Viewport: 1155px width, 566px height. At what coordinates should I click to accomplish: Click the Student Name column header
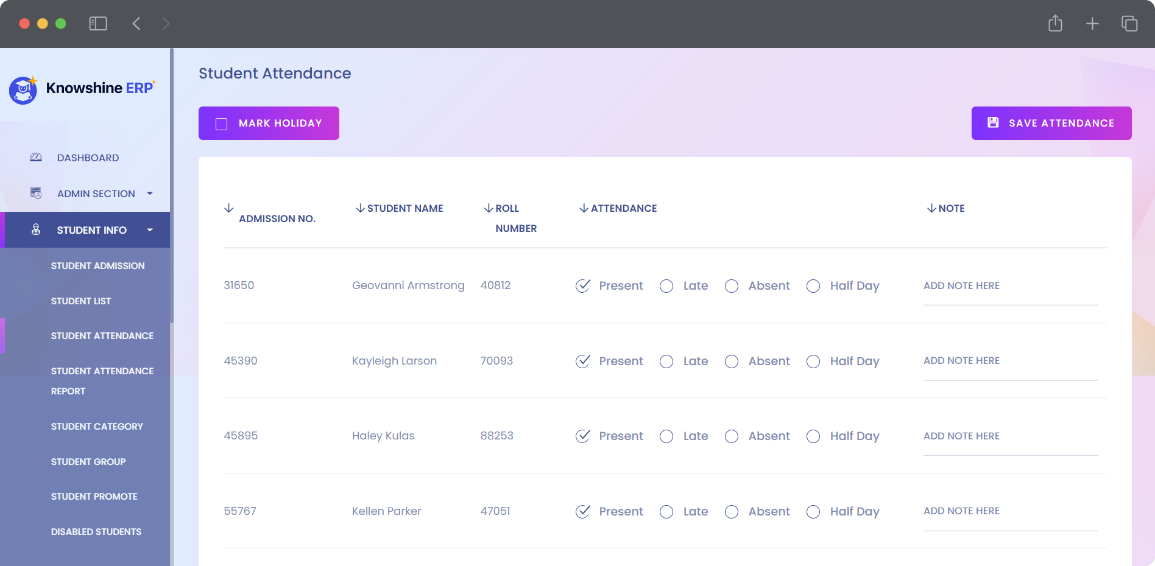tap(405, 208)
